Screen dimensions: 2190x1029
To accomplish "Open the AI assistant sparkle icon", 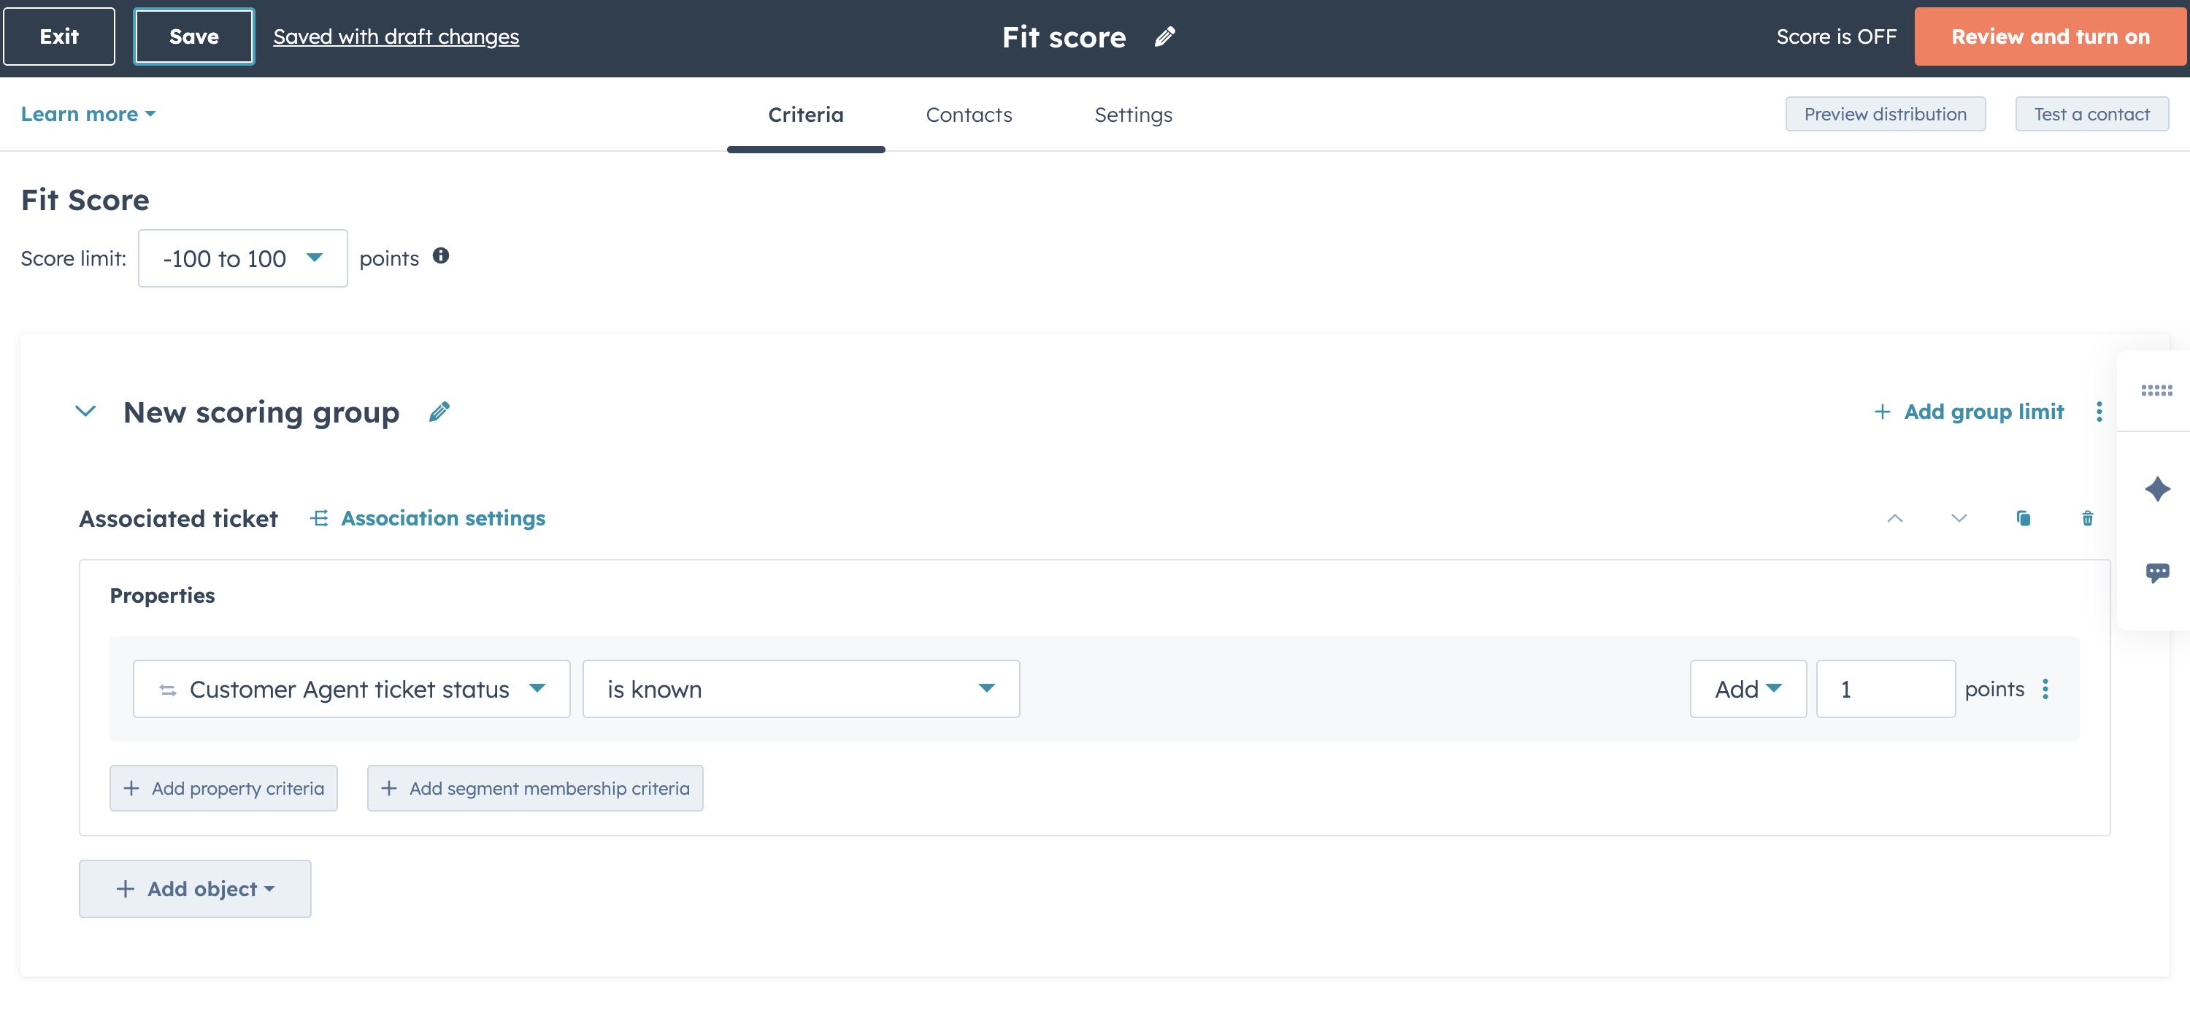I will 2157,488.
